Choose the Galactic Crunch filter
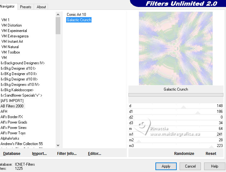 point(79,20)
